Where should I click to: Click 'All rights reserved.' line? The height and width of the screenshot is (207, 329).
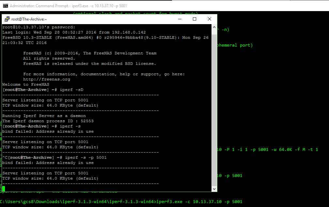click(49, 58)
